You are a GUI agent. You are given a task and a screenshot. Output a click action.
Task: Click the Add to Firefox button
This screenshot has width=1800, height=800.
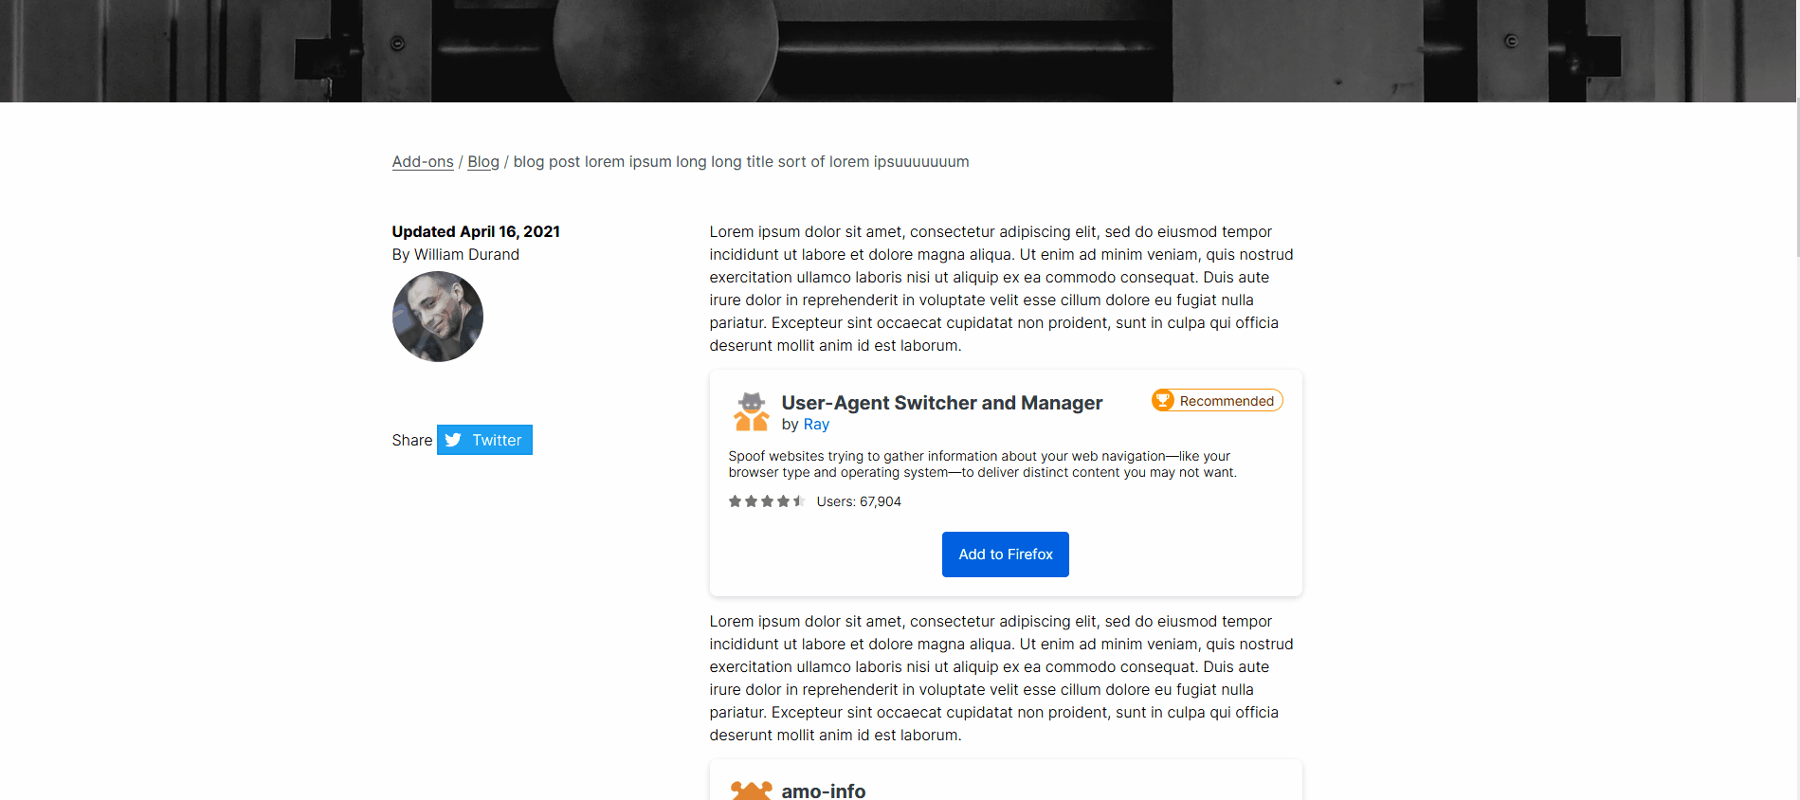tap(1005, 555)
